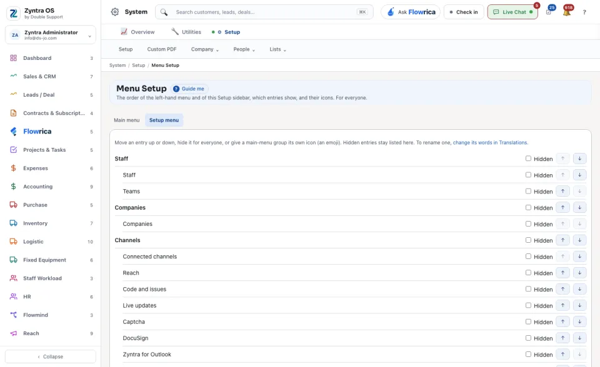Check Hidden for Code and issues
Viewport: 600px width, 367px height.
(529, 289)
